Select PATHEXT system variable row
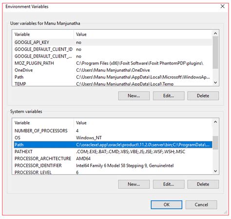 (x=113, y=152)
